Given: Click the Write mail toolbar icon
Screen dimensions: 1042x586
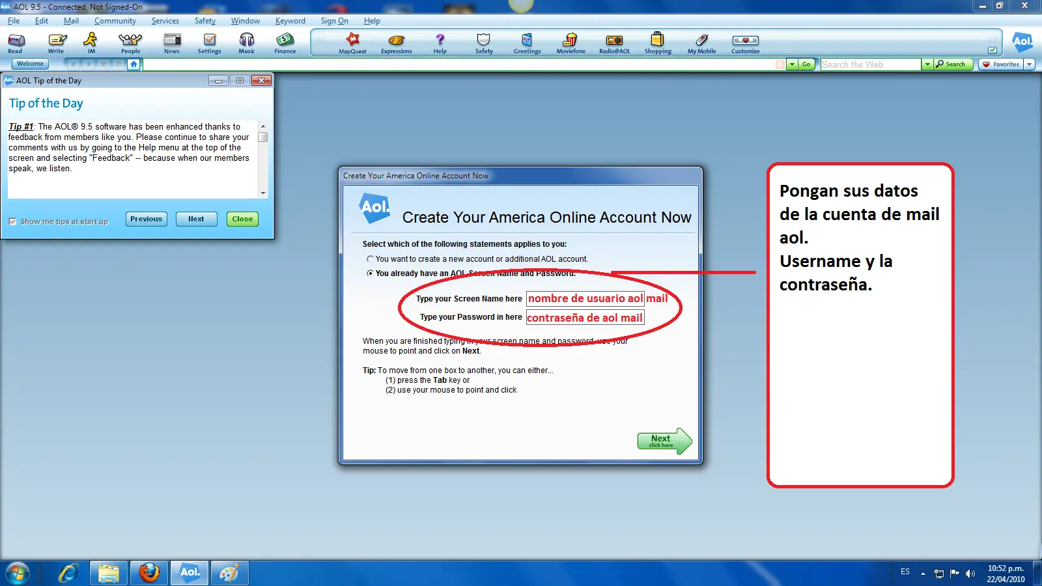Looking at the screenshot, I should pyautogui.click(x=57, y=43).
